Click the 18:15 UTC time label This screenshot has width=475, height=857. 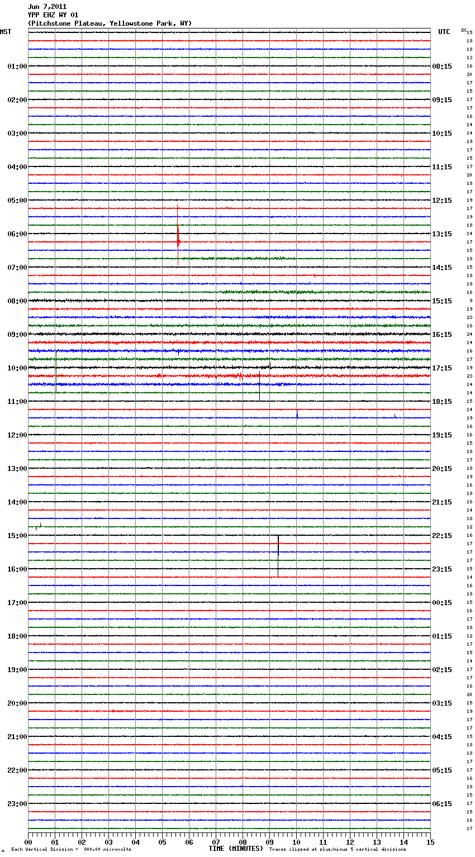tap(442, 402)
